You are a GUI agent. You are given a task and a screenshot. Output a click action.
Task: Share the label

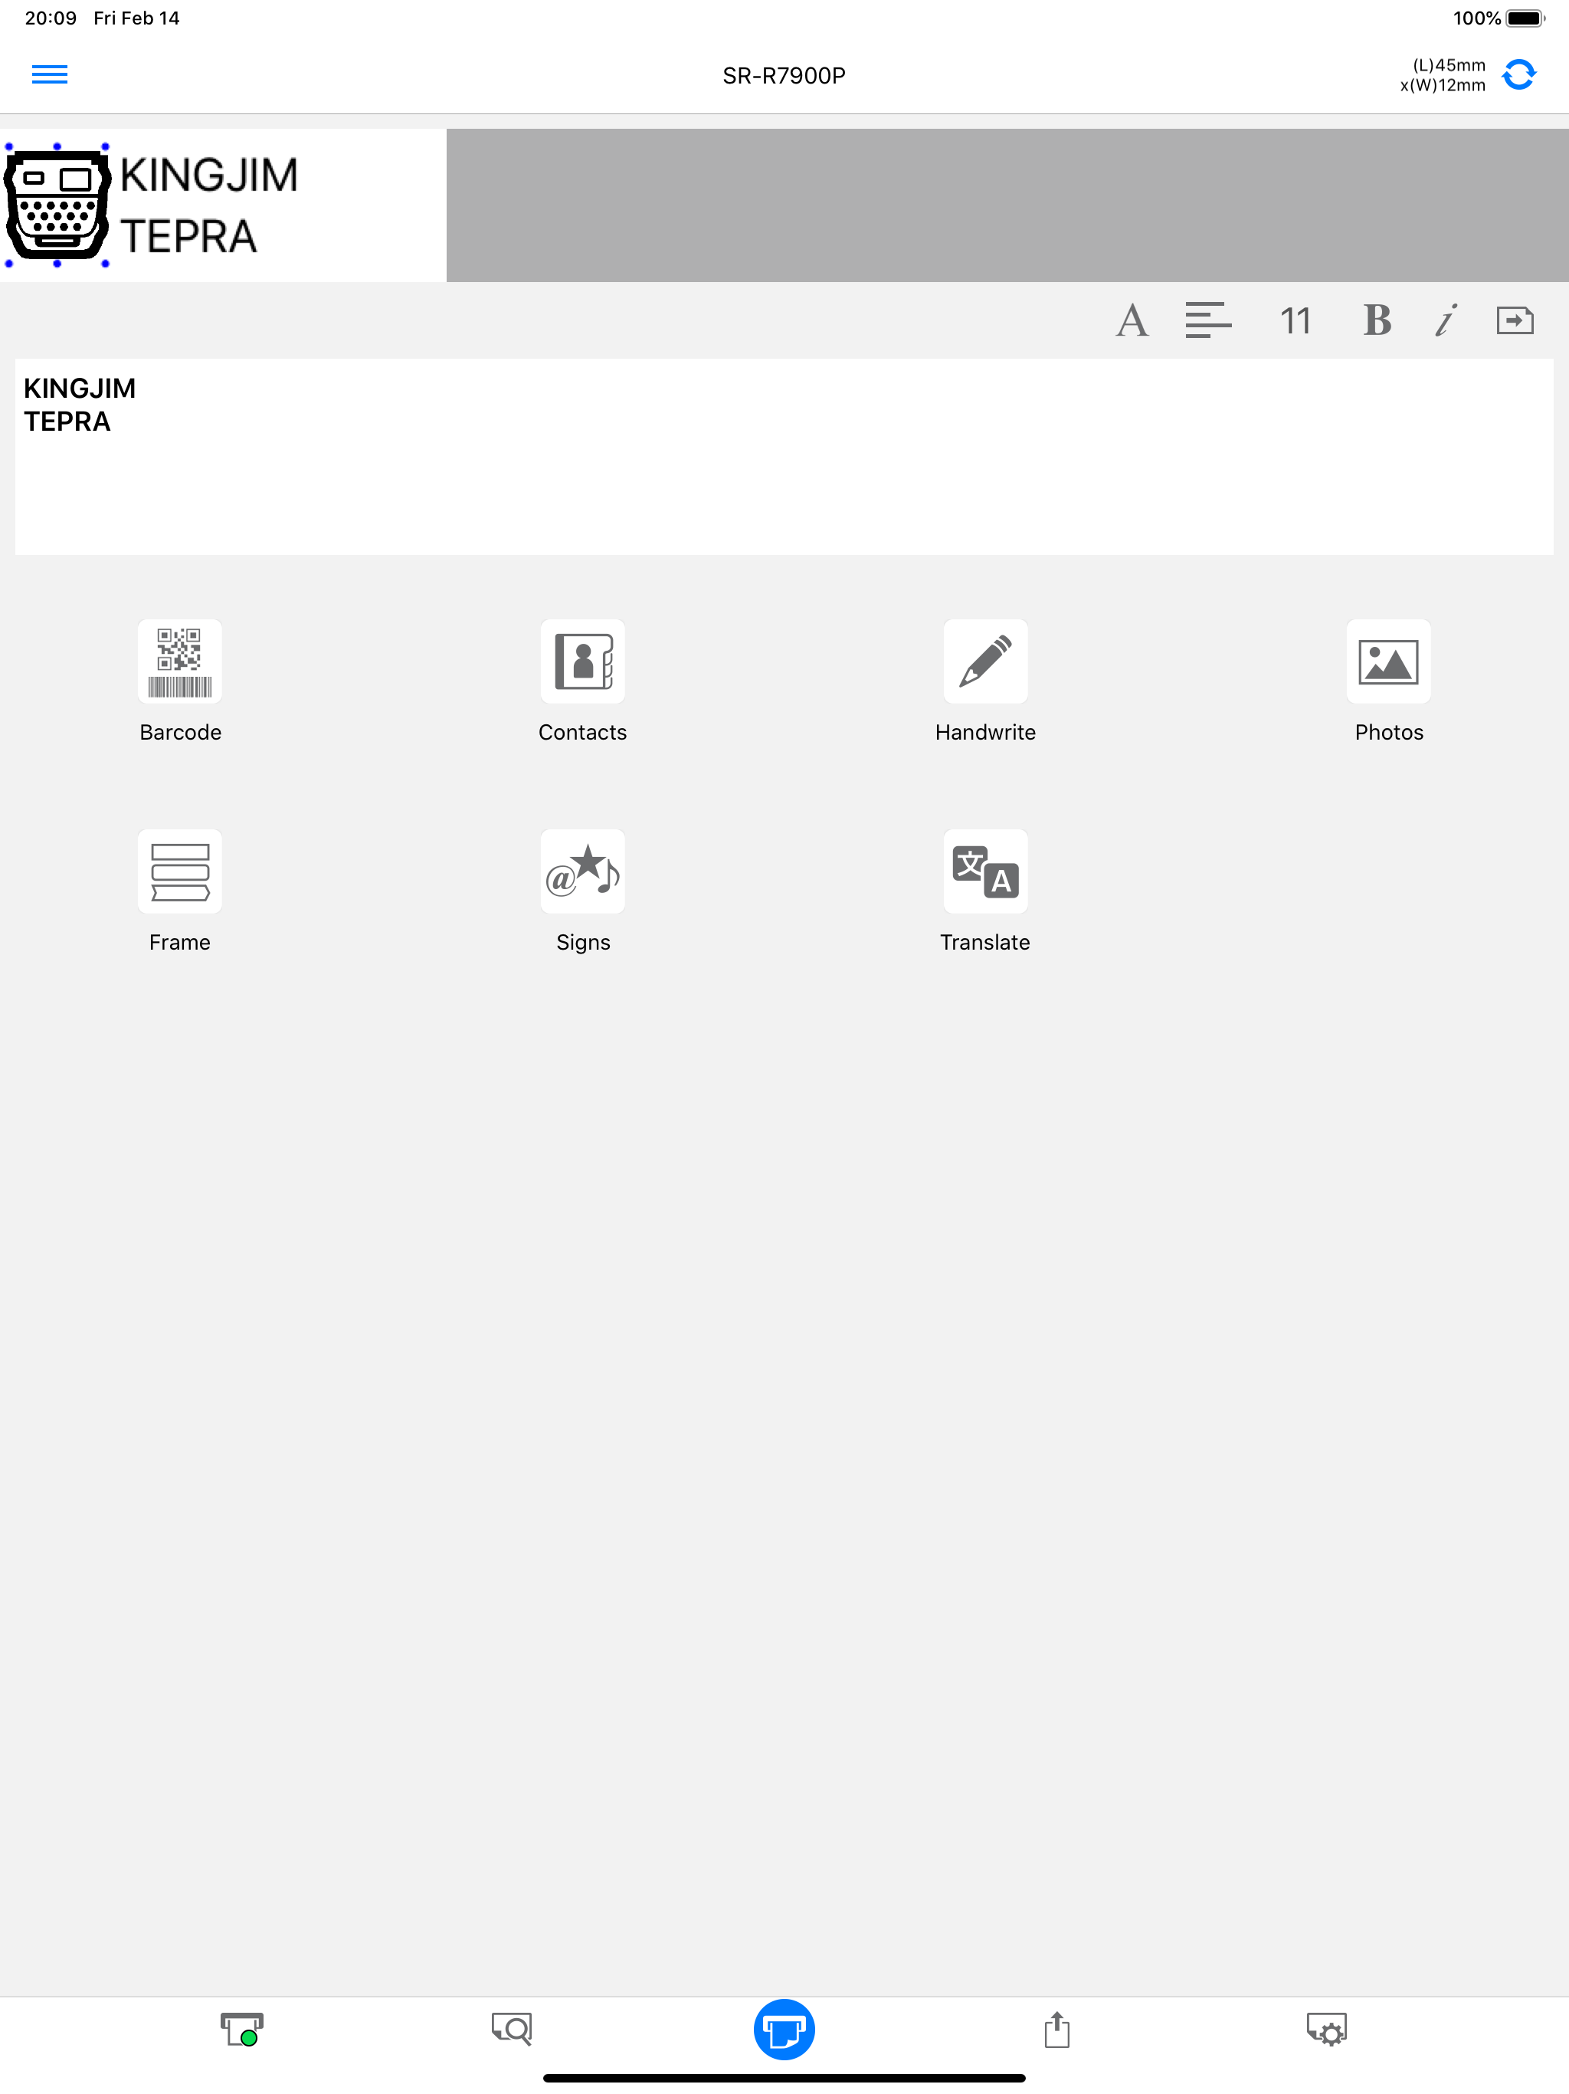(x=1056, y=2030)
